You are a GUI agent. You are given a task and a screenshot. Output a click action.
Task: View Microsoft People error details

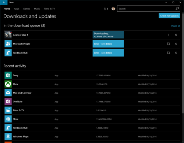(x=108, y=44)
